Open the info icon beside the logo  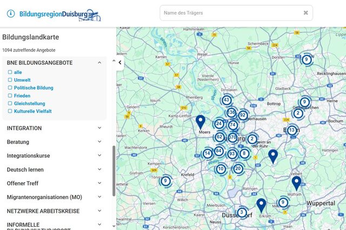coord(11,13)
